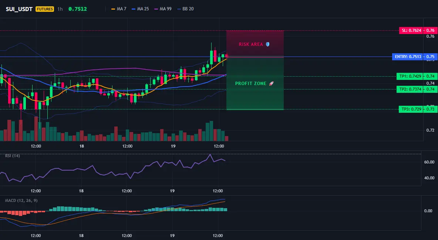Click the 18 date label on the RSI axis
Viewport: 438px width, 240px height.
pyautogui.click(x=81, y=191)
